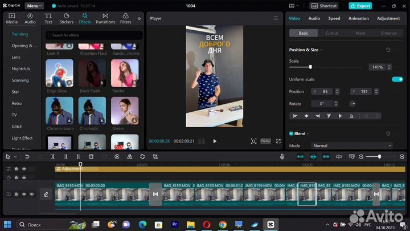Toggle the Blend checkbox
Image resolution: width=410 pixels, height=231 pixels.
[291, 133]
